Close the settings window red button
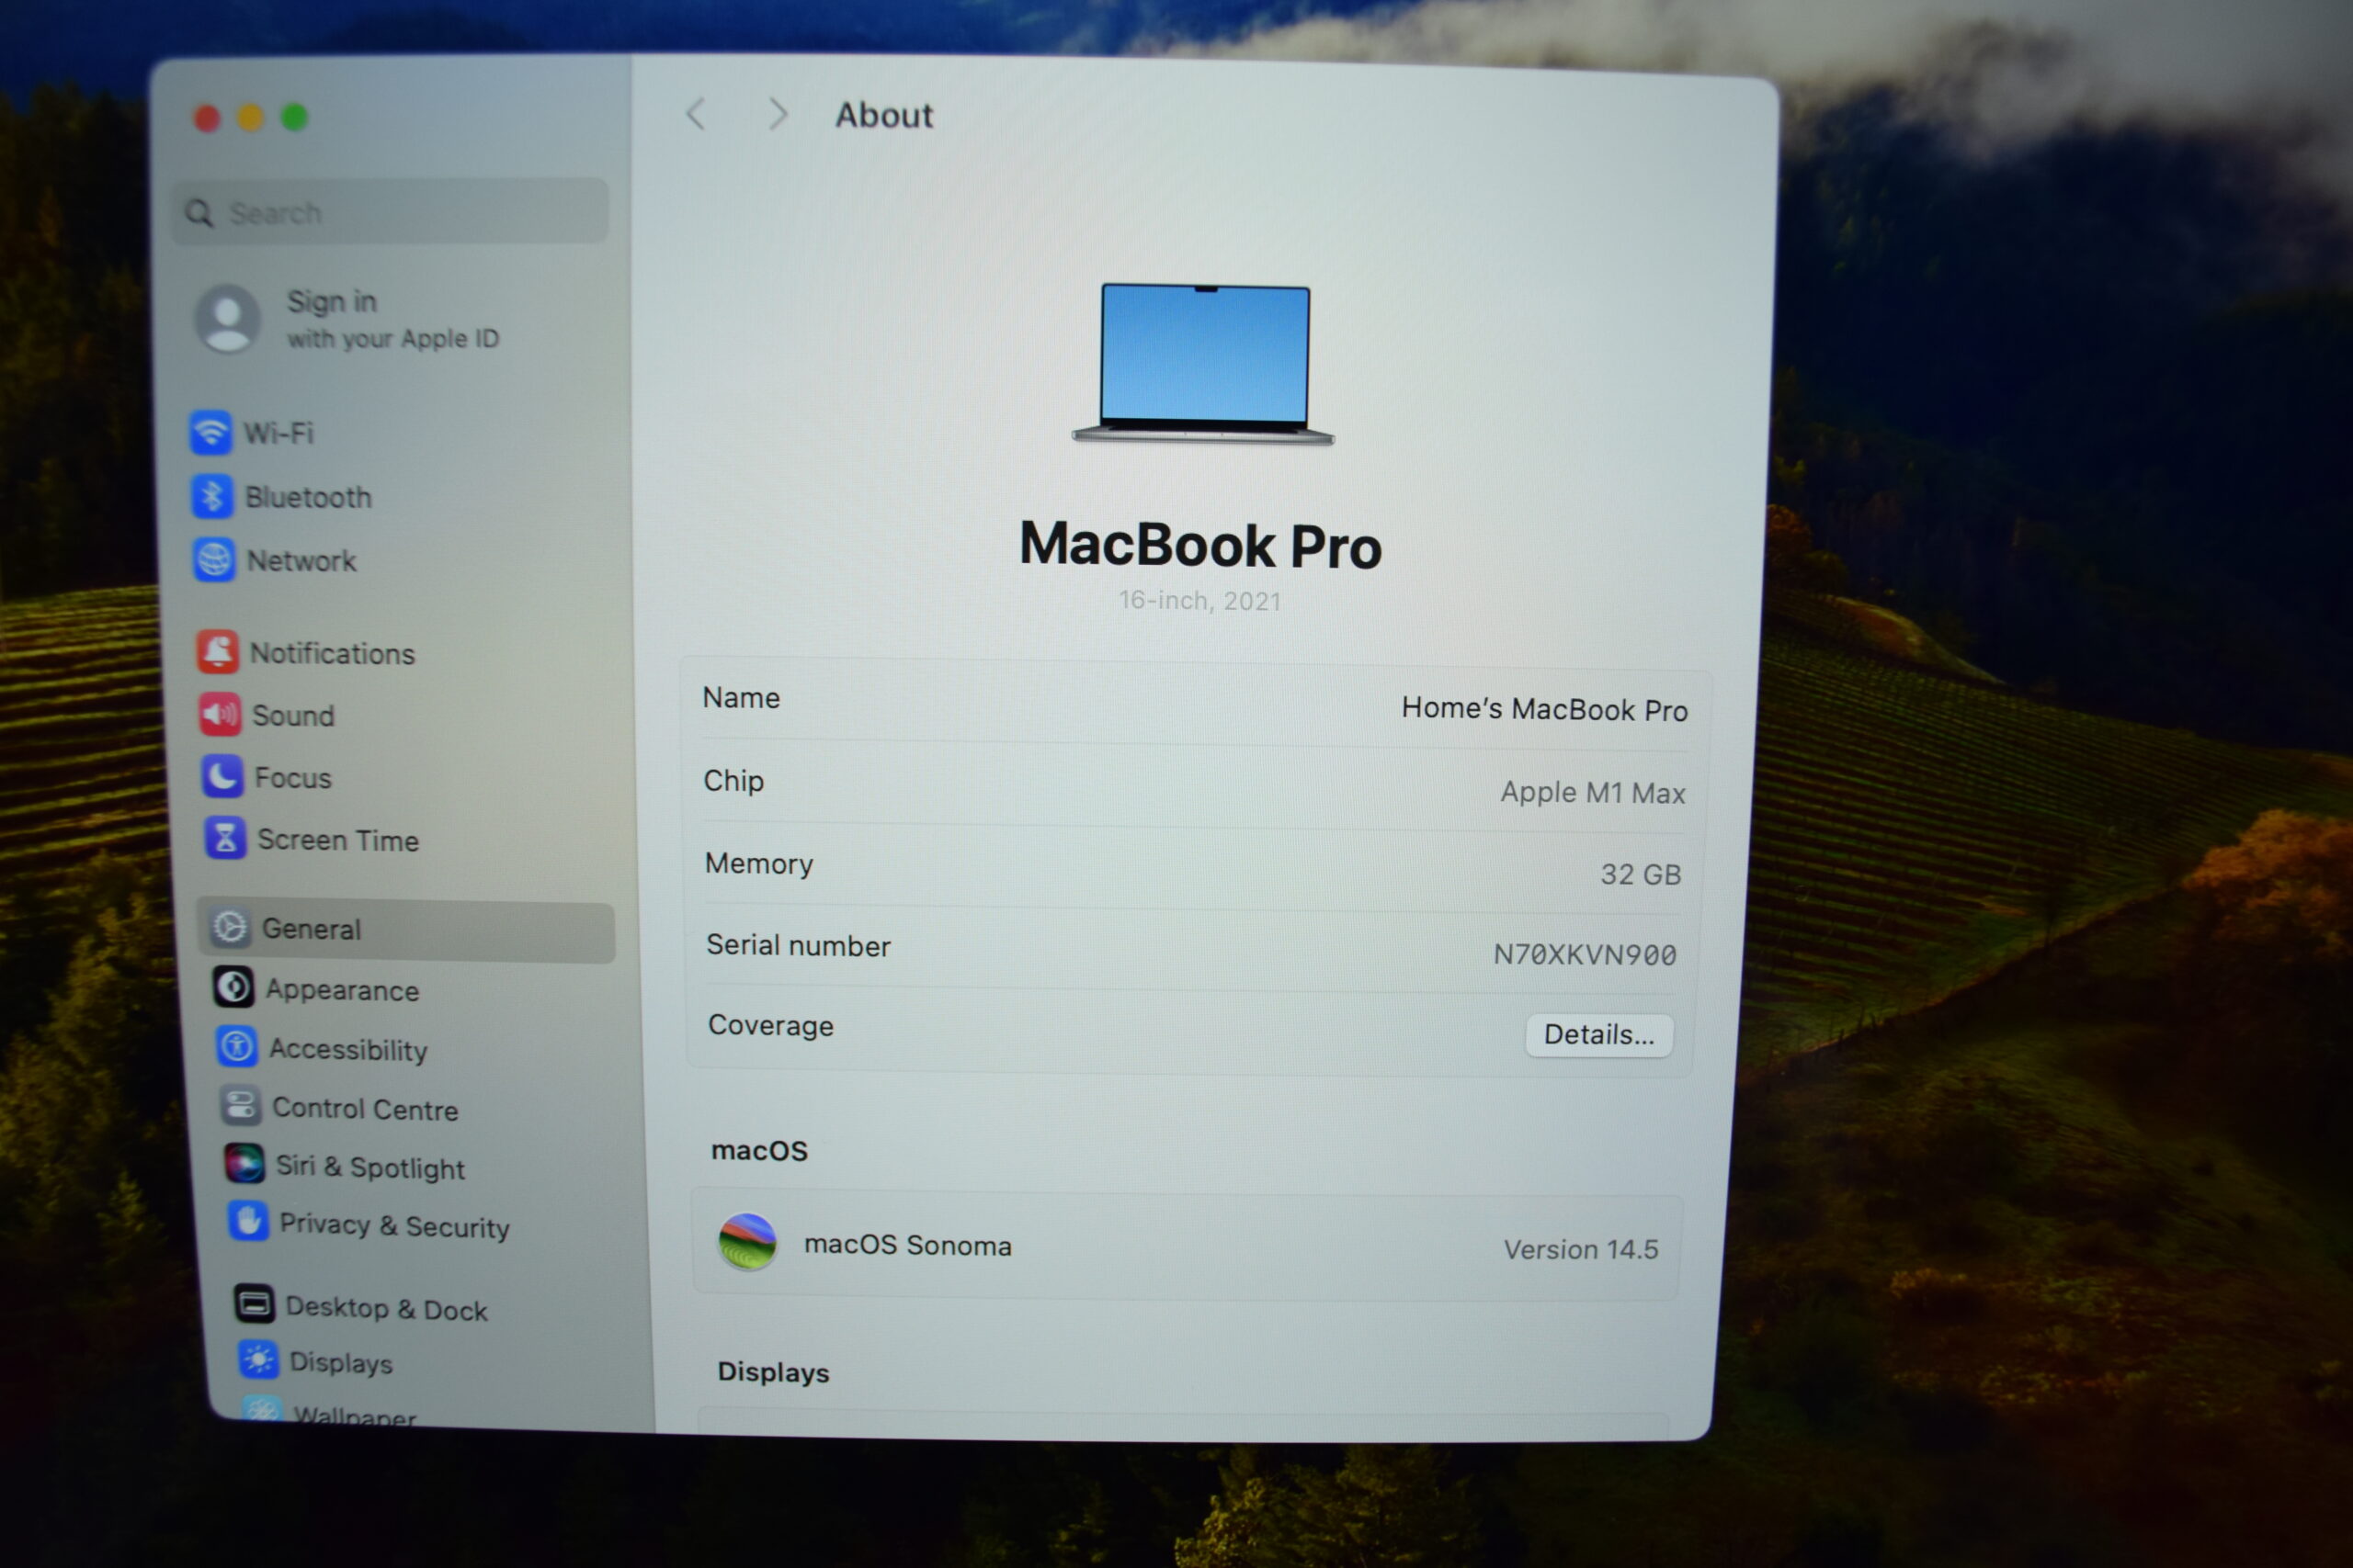This screenshot has height=1568, width=2353. click(207, 119)
